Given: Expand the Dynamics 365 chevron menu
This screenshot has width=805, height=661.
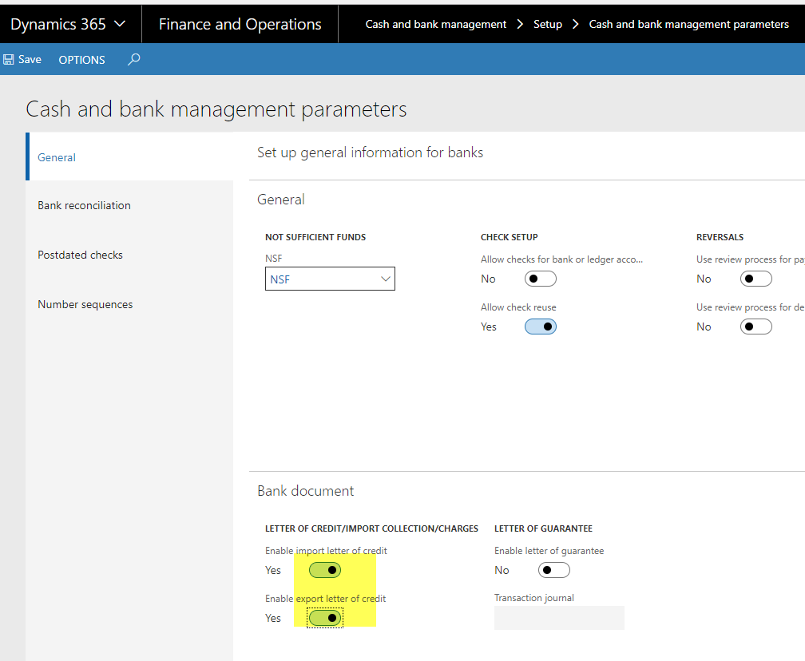Looking at the screenshot, I should tap(120, 24).
